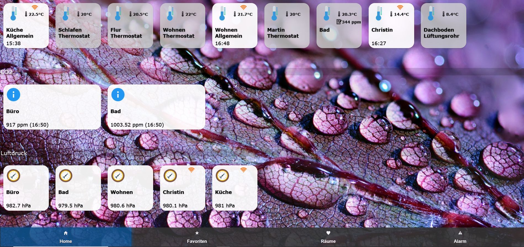
Task: Go to the Räume tab
Action: [328, 237]
